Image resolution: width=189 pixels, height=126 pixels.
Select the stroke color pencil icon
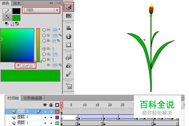pyautogui.click(x=7, y=11)
